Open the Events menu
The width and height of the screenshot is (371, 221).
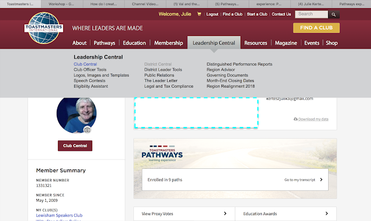[x=312, y=43]
